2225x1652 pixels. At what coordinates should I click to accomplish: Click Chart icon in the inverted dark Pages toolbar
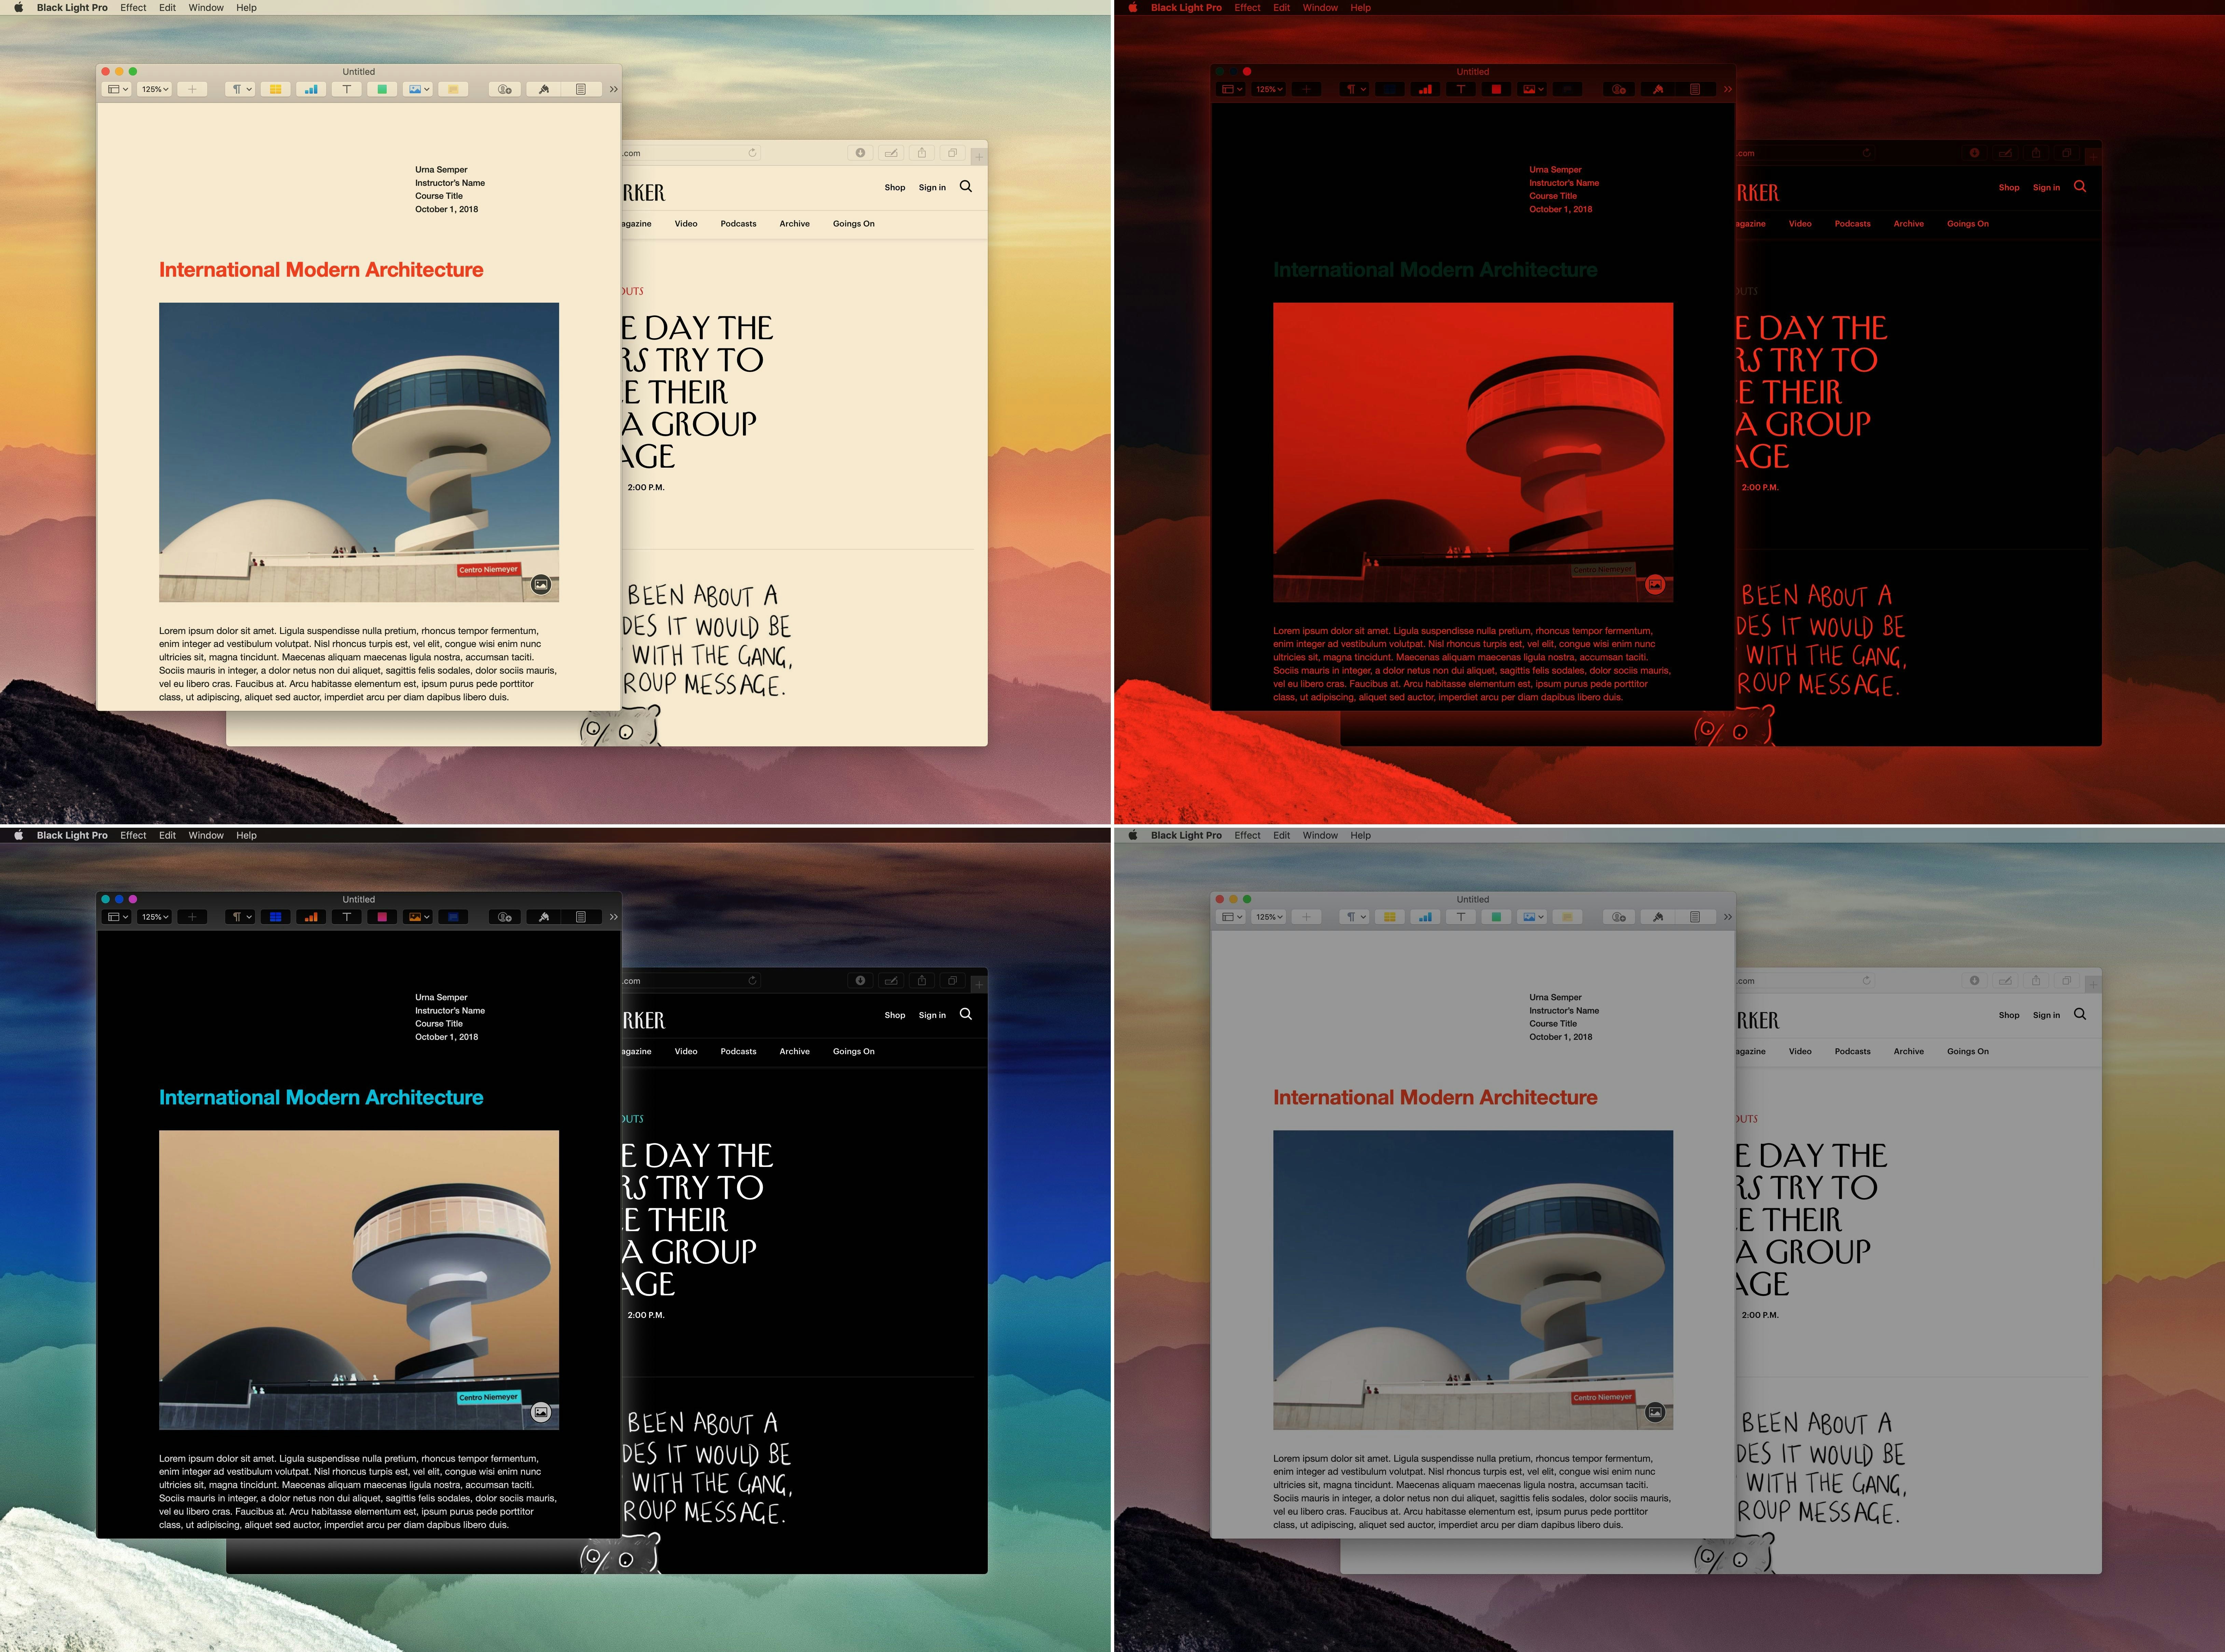(x=311, y=917)
